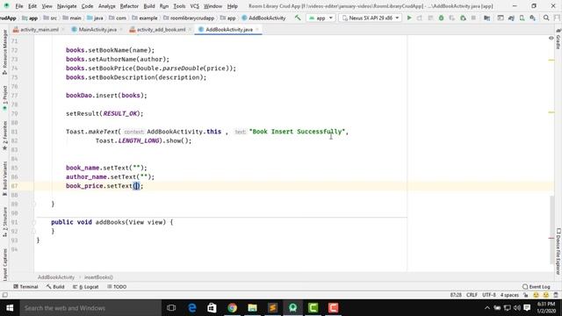This screenshot has width=562, height=316.
Task: Click the inspections eye icon above editor
Action: point(551,38)
